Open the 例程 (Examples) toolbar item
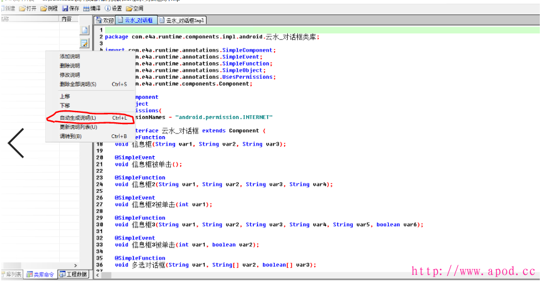 pos(45,8)
